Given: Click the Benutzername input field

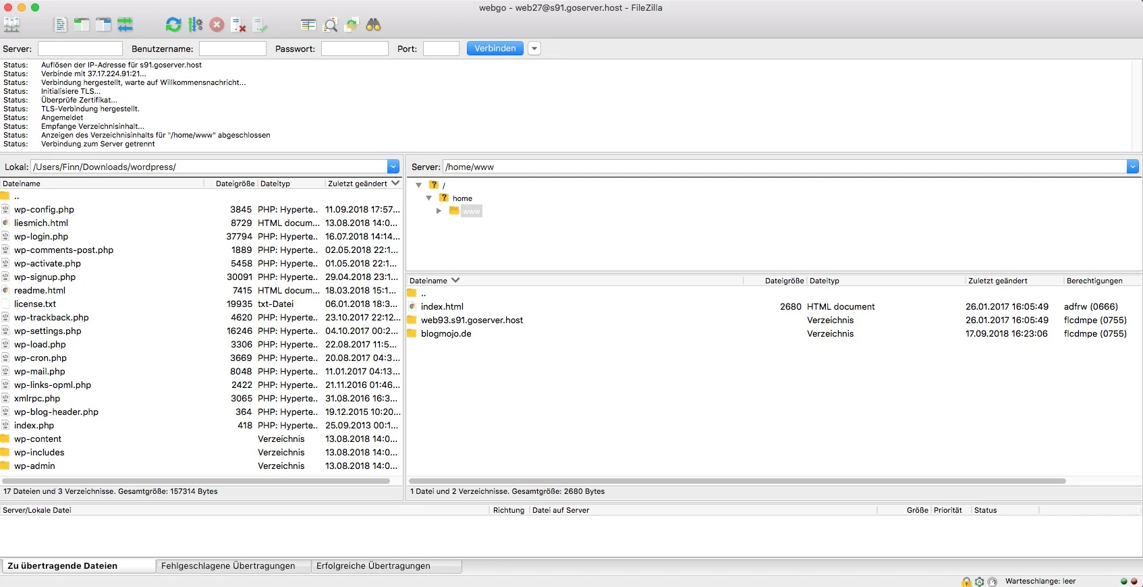Looking at the screenshot, I should [232, 49].
